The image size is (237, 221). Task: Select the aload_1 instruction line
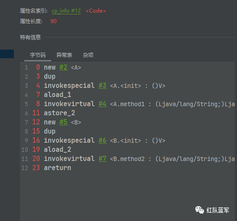point(57,95)
